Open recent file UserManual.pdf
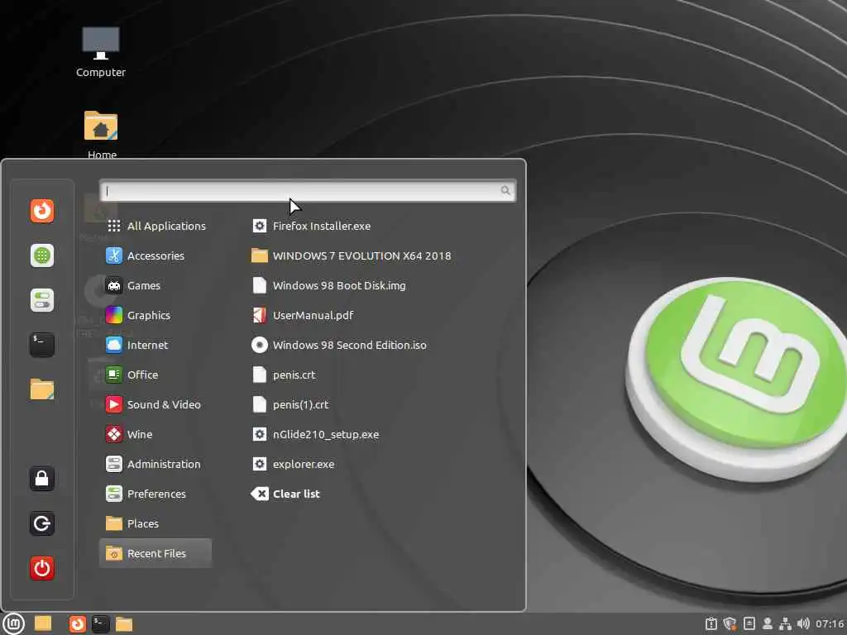Screen dimensions: 847x635 pos(303,315)
